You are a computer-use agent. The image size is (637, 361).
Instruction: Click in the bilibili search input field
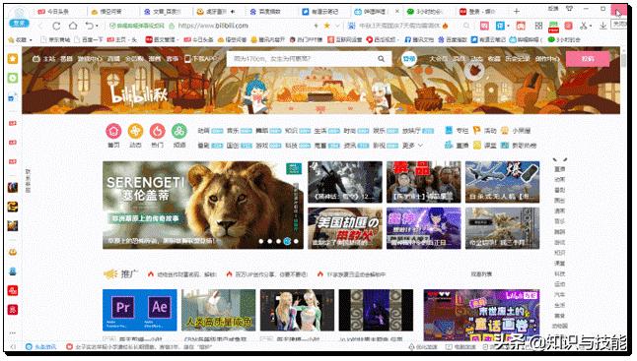pos(303,59)
